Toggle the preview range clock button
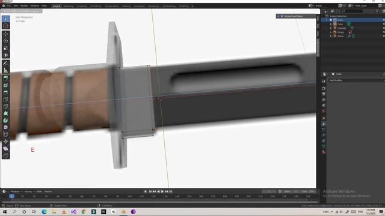 (x=280, y=191)
